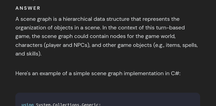This screenshot has width=216, height=106.
Task: Click 'Here's' at the start of the example sentence
Action: [x=23, y=74]
